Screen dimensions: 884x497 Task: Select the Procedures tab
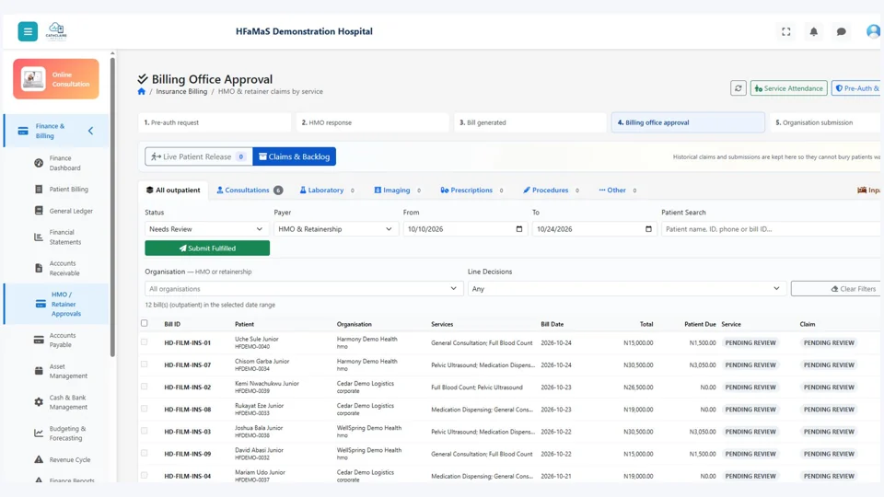pyautogui.click(x=551, y=190)
